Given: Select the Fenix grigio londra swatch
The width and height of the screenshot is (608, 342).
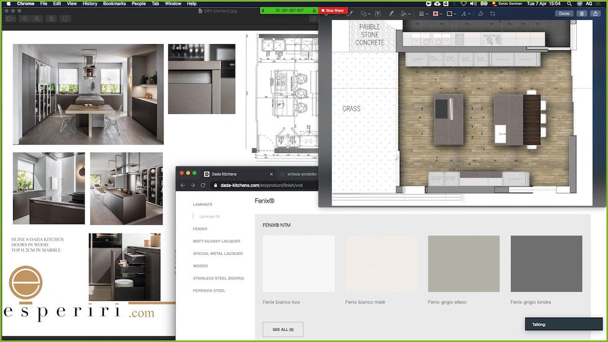Looking at the screenshot, I should [x=546, y=264].
